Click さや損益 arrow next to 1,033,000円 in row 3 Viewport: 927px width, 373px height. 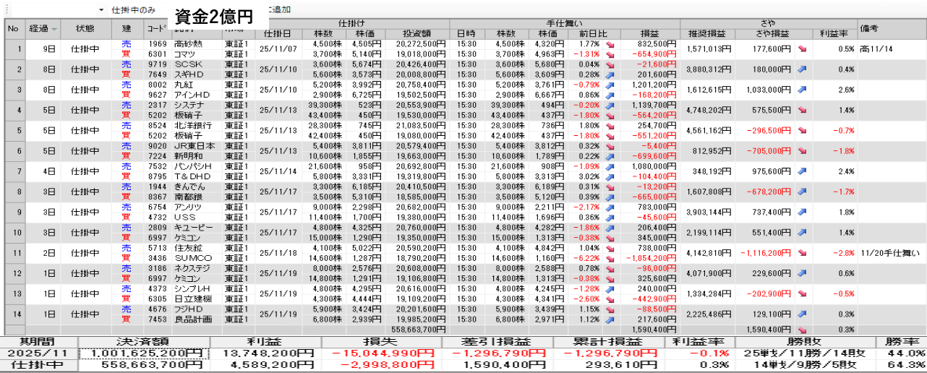(x=802, y=90)
